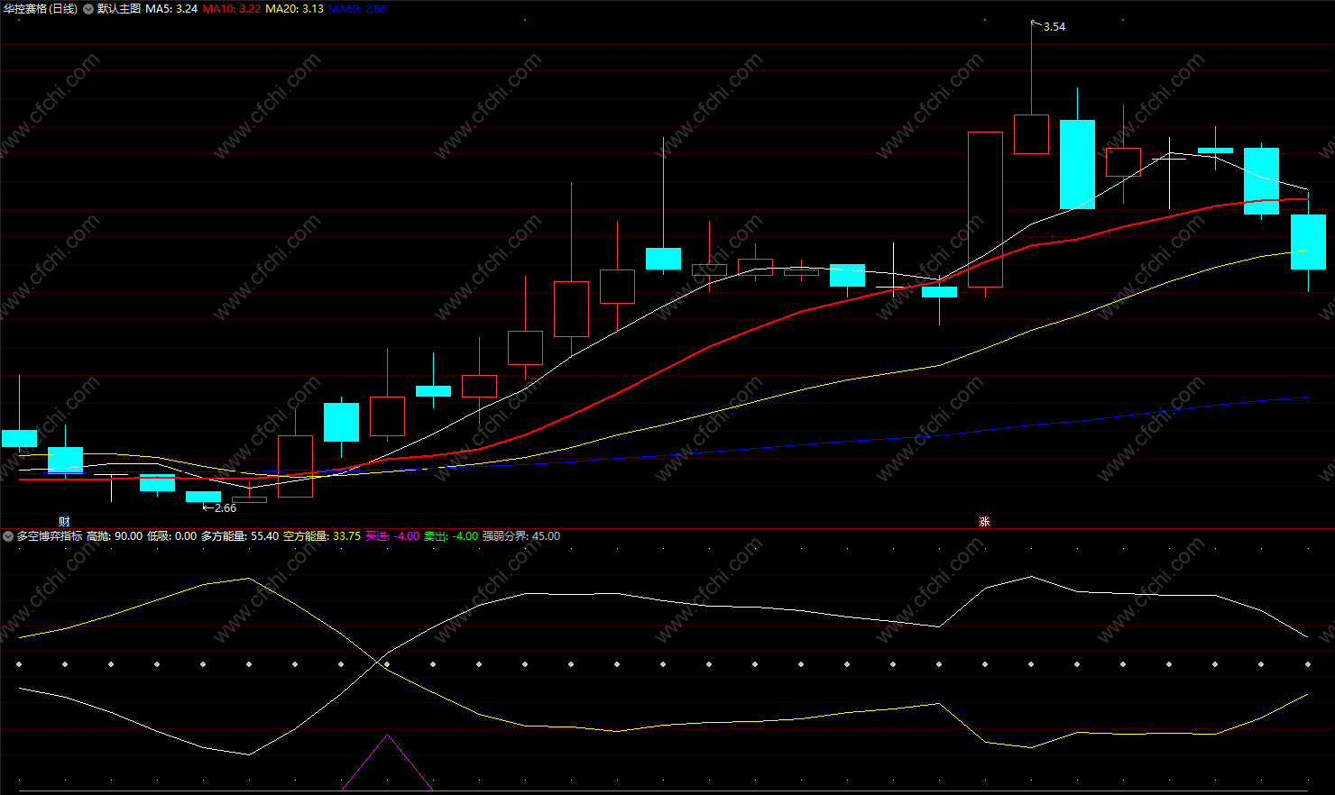This screenshot has width=1335, height=795.
Task: Select the MA20: 3.13 label
Action: click(294, 9)
